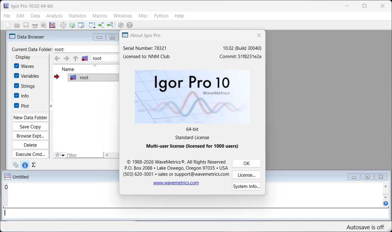The height and width of the screenshot is (232, 392).
Task: Click the Data Browser horizontal scroll left arrow
Action: [x=107, y=155]
